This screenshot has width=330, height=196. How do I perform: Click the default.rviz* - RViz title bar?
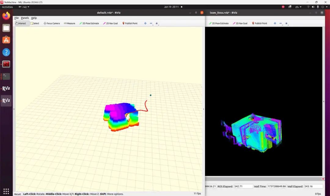(108, 13)
